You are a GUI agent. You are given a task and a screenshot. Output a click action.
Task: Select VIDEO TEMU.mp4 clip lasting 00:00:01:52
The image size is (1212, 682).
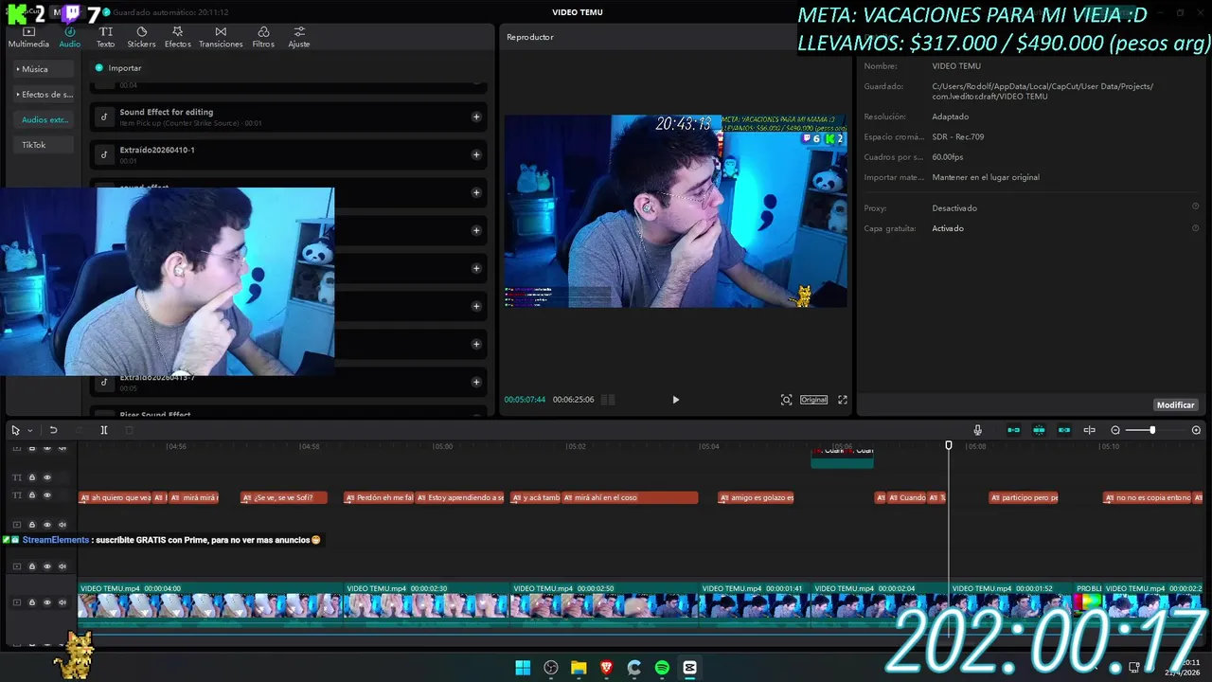pos(1010,602)
